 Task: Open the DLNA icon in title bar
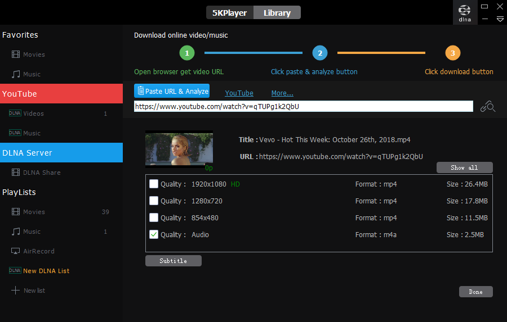click(465, 12)
